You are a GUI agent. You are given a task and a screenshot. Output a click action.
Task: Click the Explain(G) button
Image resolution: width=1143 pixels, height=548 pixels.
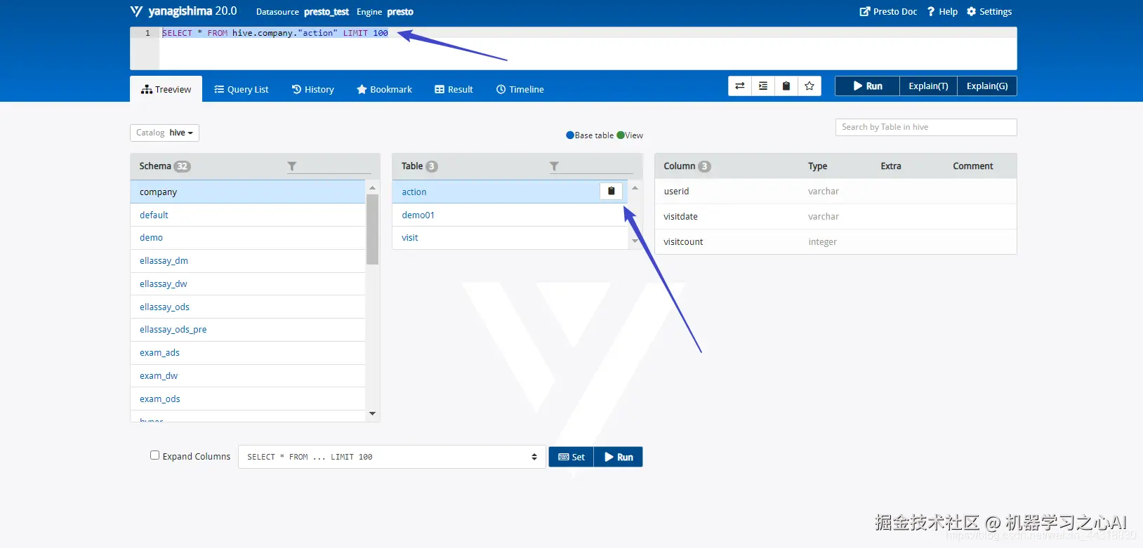coord(987,86)
